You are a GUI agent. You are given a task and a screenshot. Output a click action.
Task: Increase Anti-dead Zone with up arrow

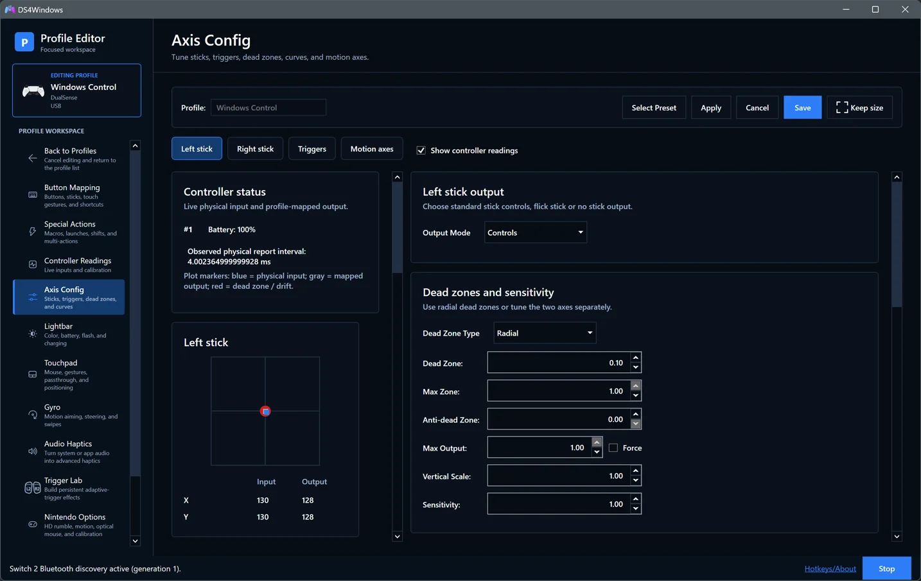pyautogui.click(x=635, y=414)
